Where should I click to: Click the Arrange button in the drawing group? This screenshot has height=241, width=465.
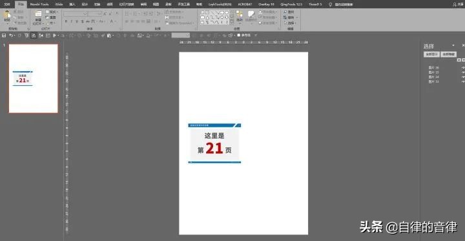coord(240,17)
